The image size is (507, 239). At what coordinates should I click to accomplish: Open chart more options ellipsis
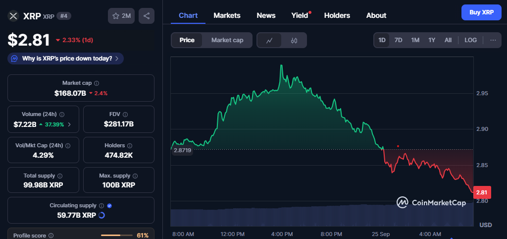(493, 40)
